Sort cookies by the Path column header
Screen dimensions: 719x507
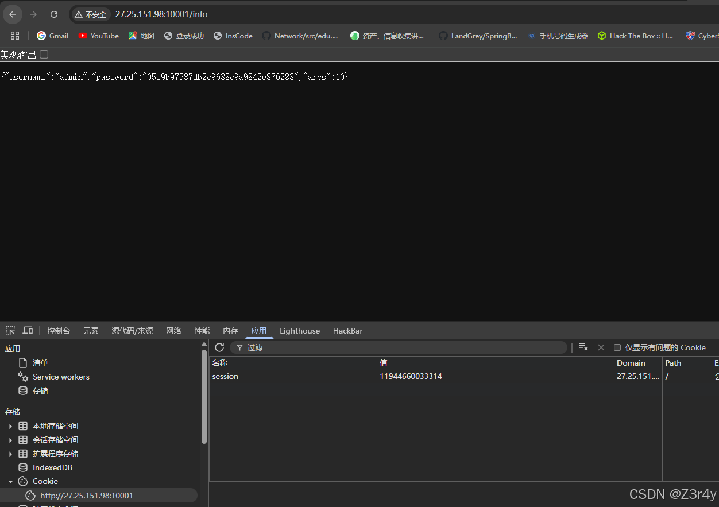pyautogui.click(x=687, y=363)
